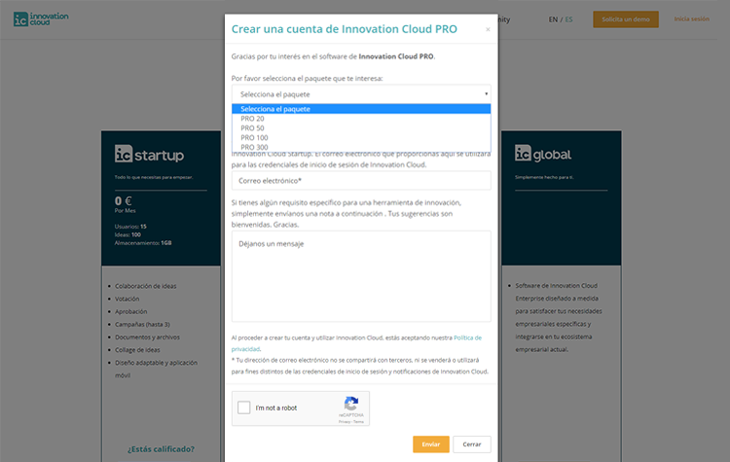Switch language to ES
This screenshot has width=730, height=462.
coord(569,19)
